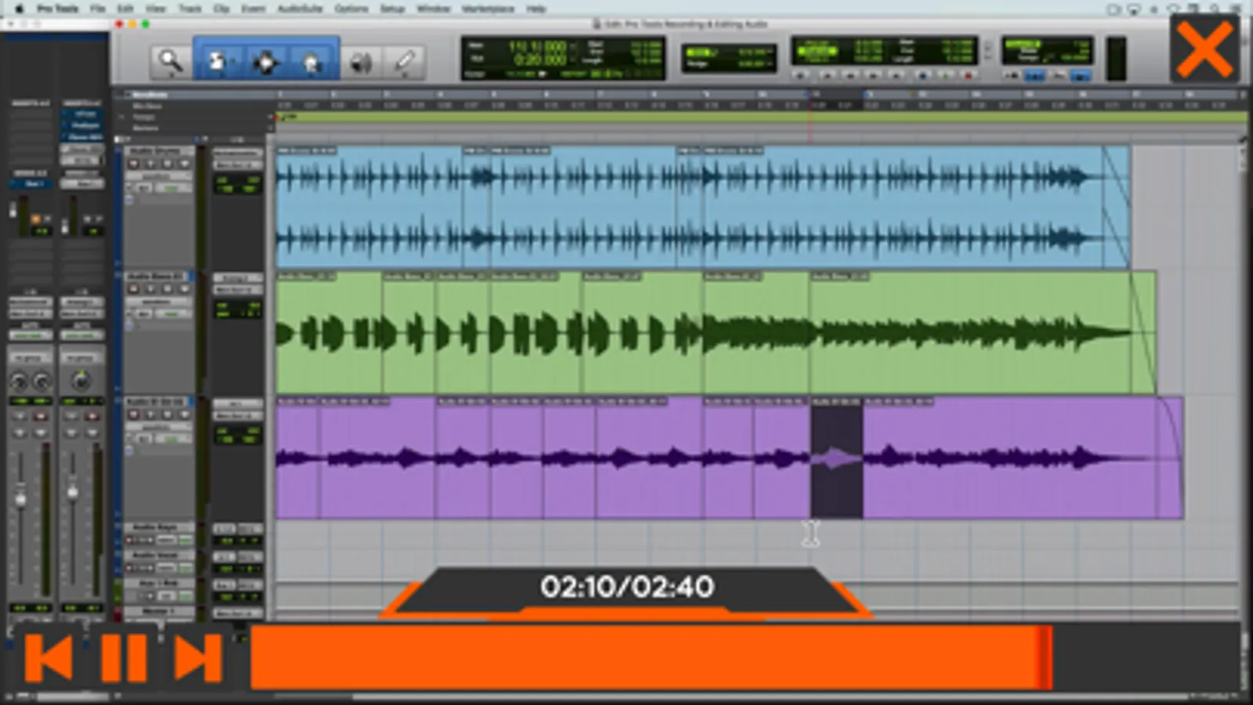Select the Grabber hand tool
The width and height of the screenshot is (1253, 705).
[313, 61]
